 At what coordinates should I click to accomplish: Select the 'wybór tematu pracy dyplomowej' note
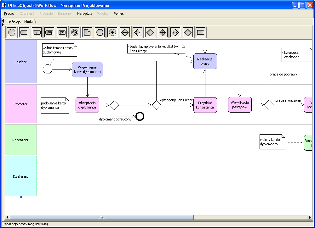click(60, 50)
